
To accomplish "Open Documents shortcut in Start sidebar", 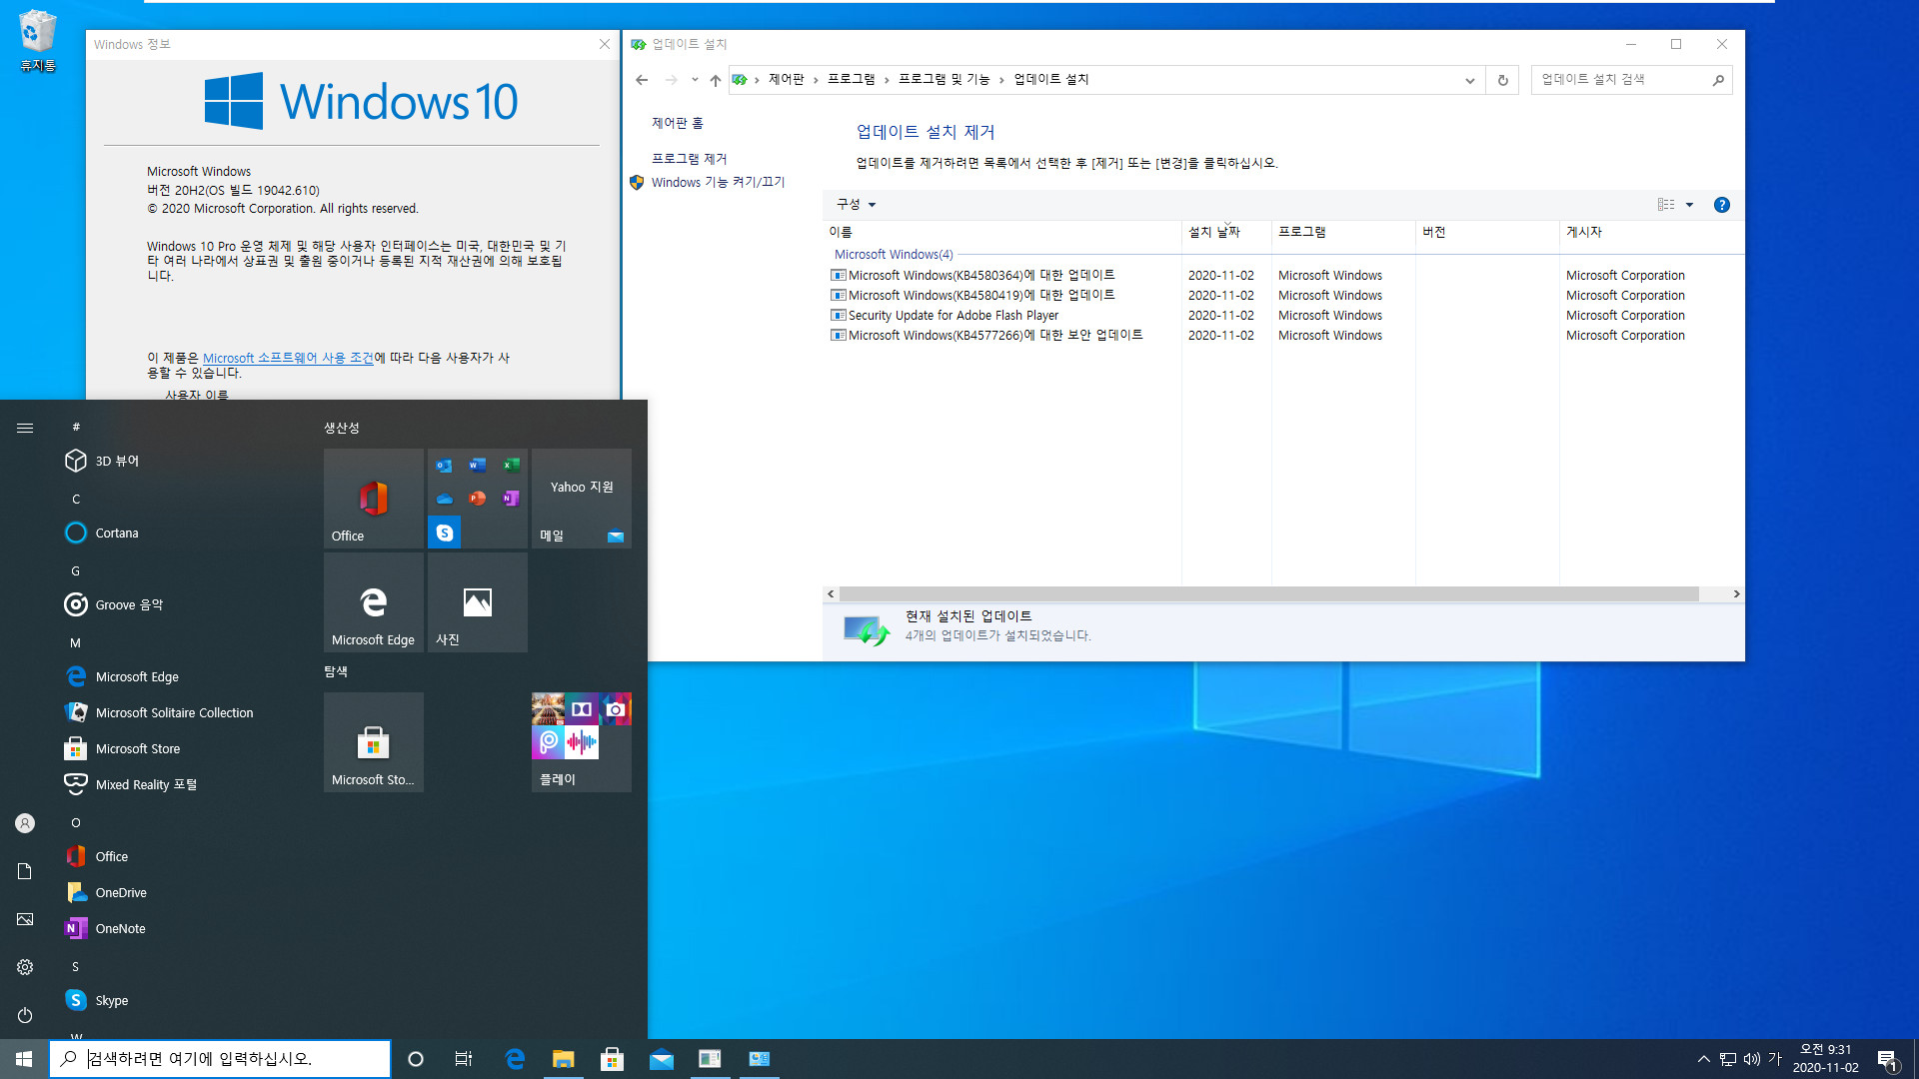I will click(x=25, y=871).
